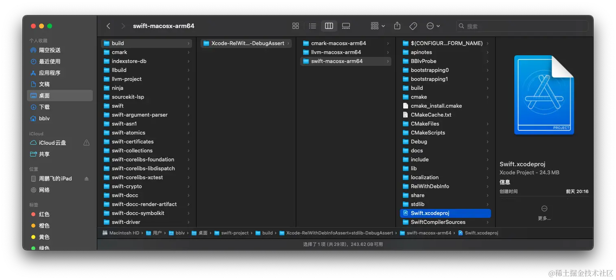616x280 pixels.
Task: Select the localization folder
Action: click(x=446, y=177)
